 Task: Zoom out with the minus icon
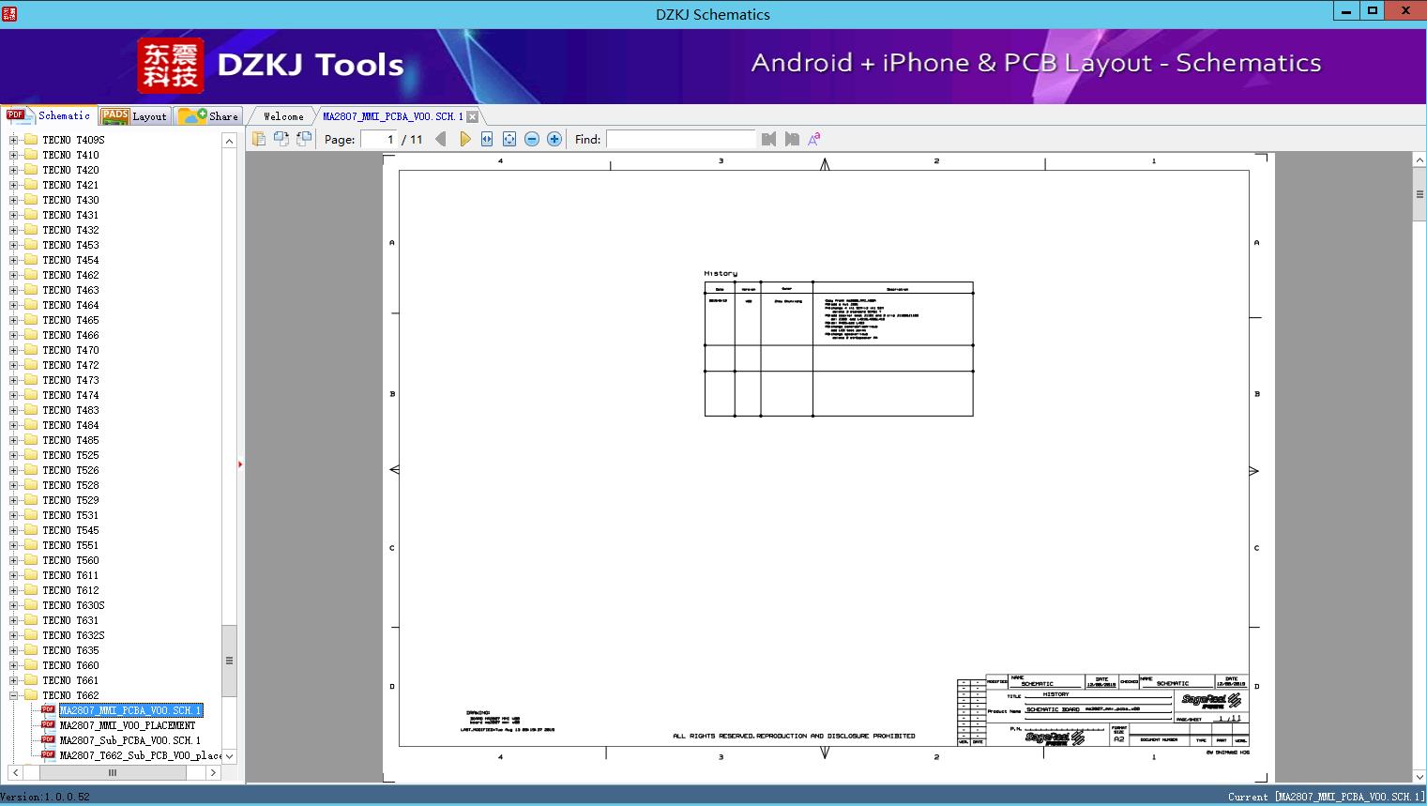532,139
